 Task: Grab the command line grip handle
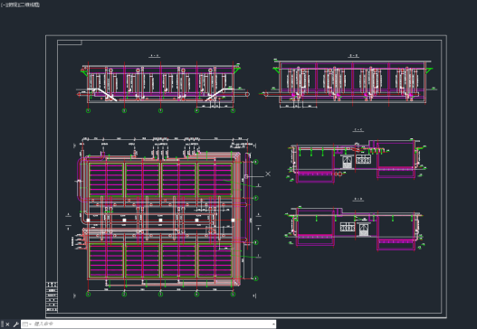click(3, 324)
